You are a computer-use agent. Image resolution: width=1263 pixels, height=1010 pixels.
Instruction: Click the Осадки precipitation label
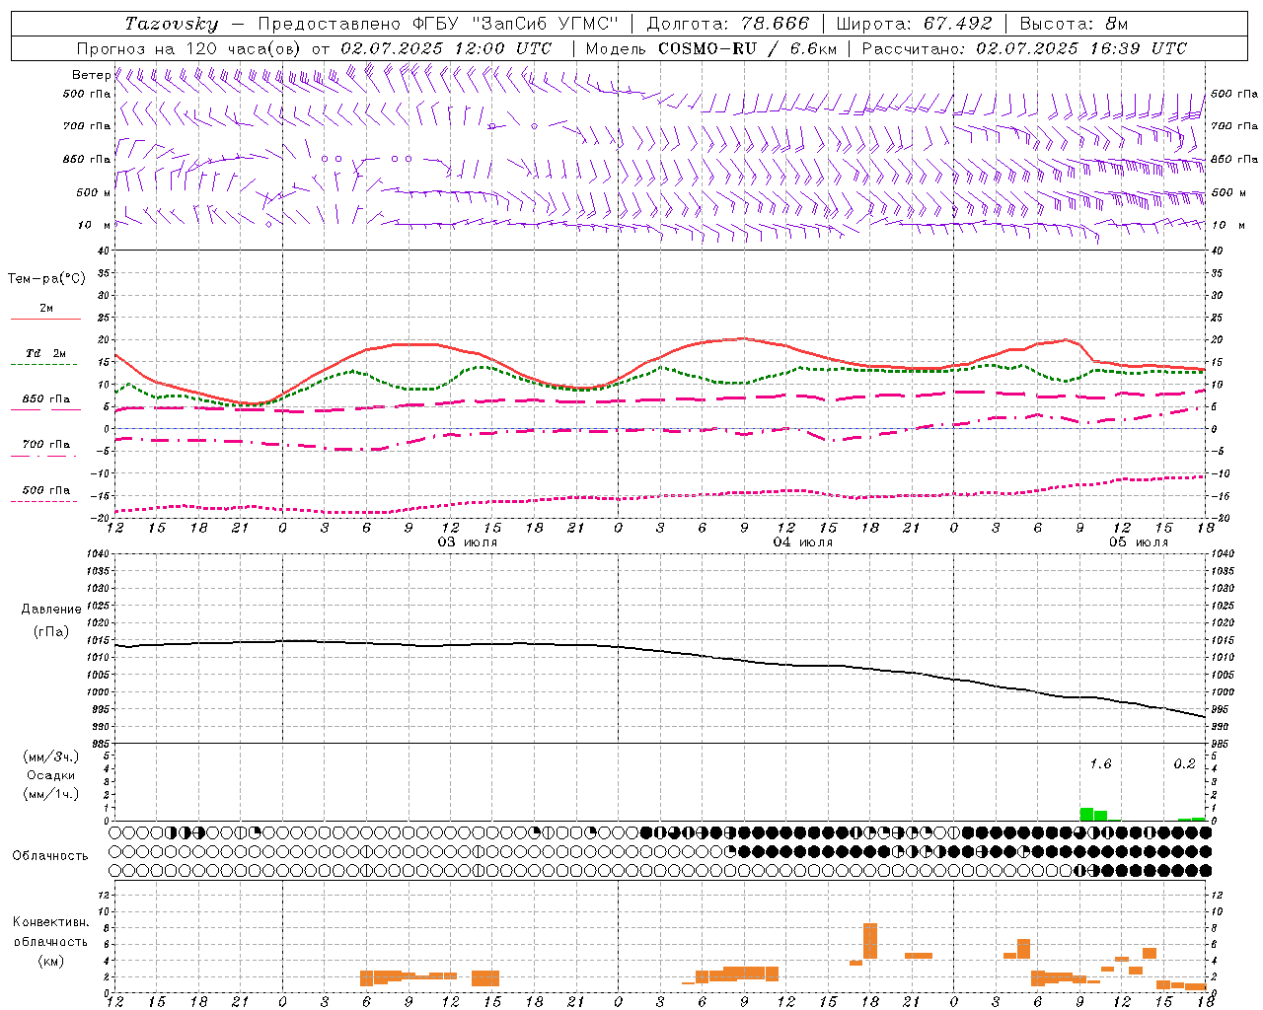point(50,775)
